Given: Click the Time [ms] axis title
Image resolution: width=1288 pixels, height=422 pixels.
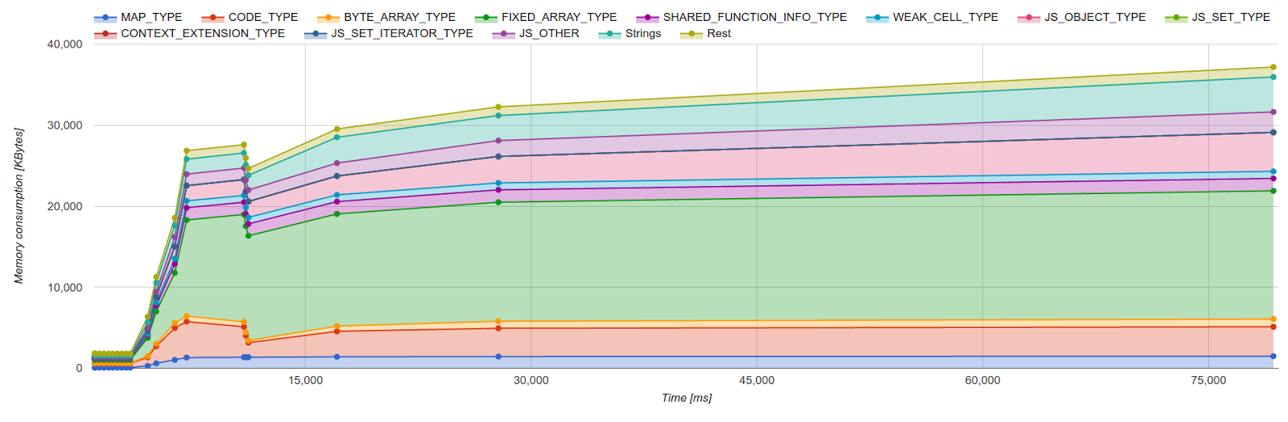Looking at the screenshot, I should point(686,398).
